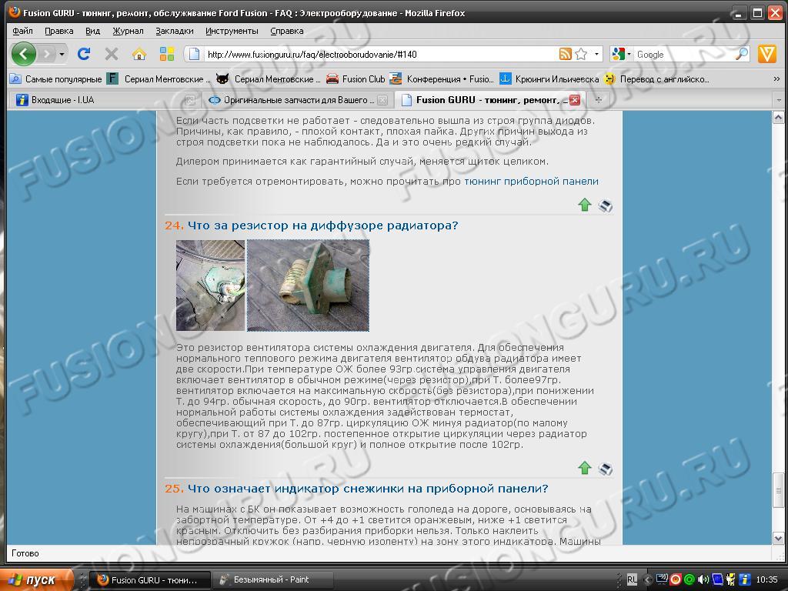The height and width of the screenshot is (591, 788).
Task: Switch to the Входящие - I.UA tab
Action: 63,100
